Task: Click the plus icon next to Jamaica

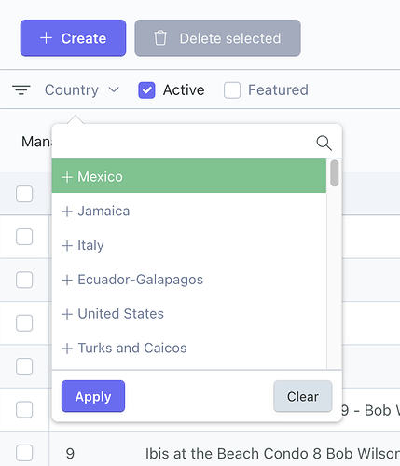Action: 67,212
